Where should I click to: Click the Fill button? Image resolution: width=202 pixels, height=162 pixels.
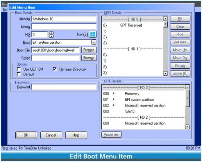coord(180,19)
